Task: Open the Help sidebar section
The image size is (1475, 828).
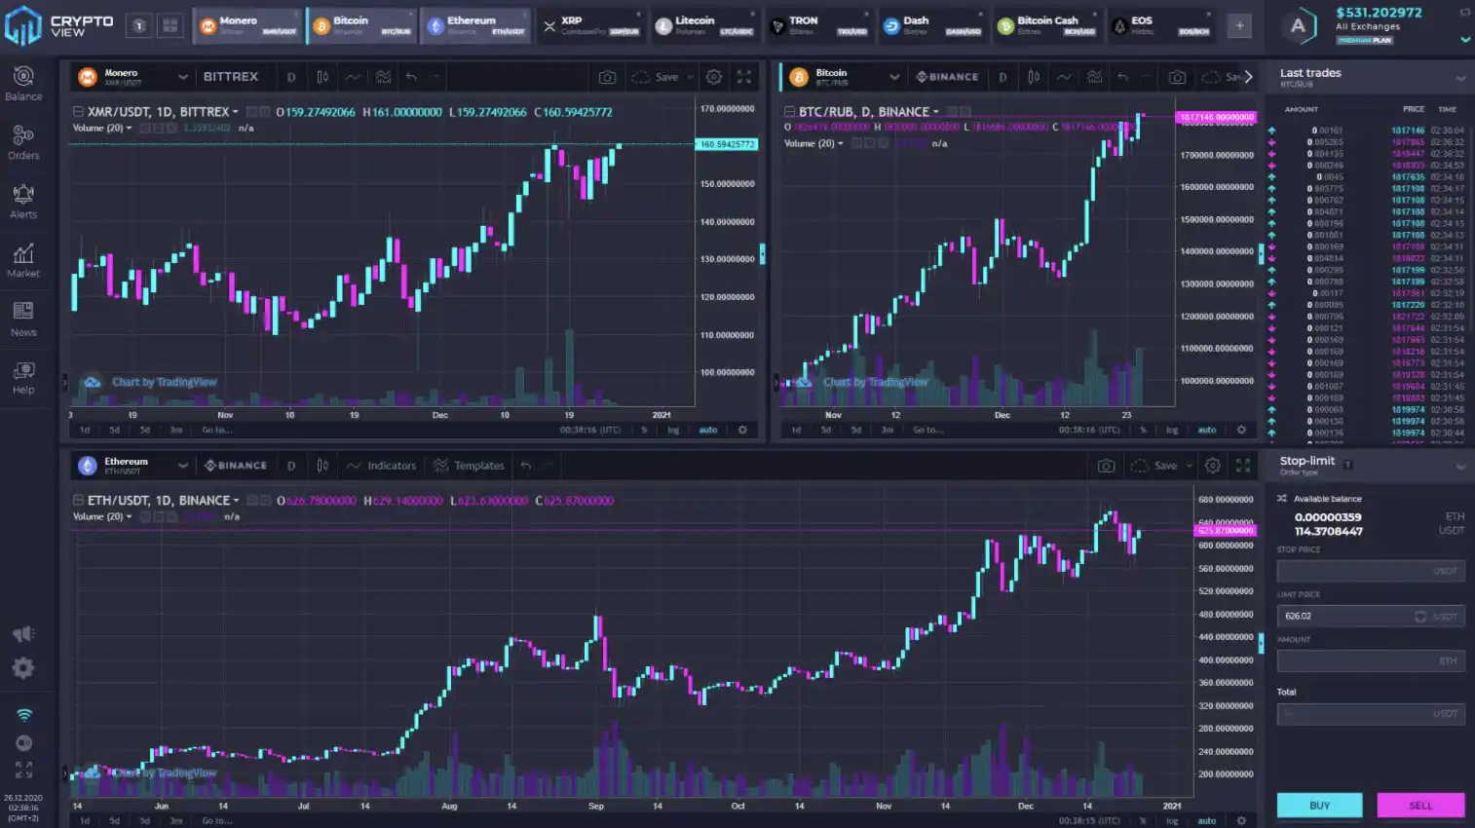Action: click(23, 377)
